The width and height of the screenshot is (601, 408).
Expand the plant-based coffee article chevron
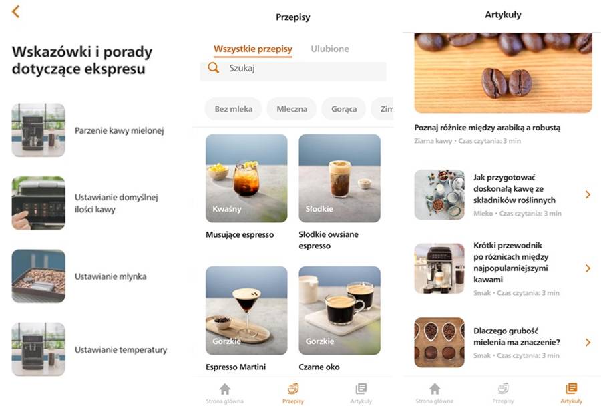(x=588, y=194)
